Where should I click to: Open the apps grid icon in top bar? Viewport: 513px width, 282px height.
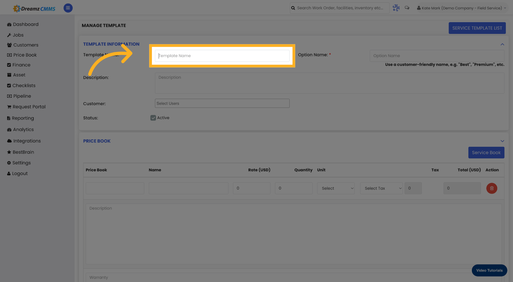(396, 8)
